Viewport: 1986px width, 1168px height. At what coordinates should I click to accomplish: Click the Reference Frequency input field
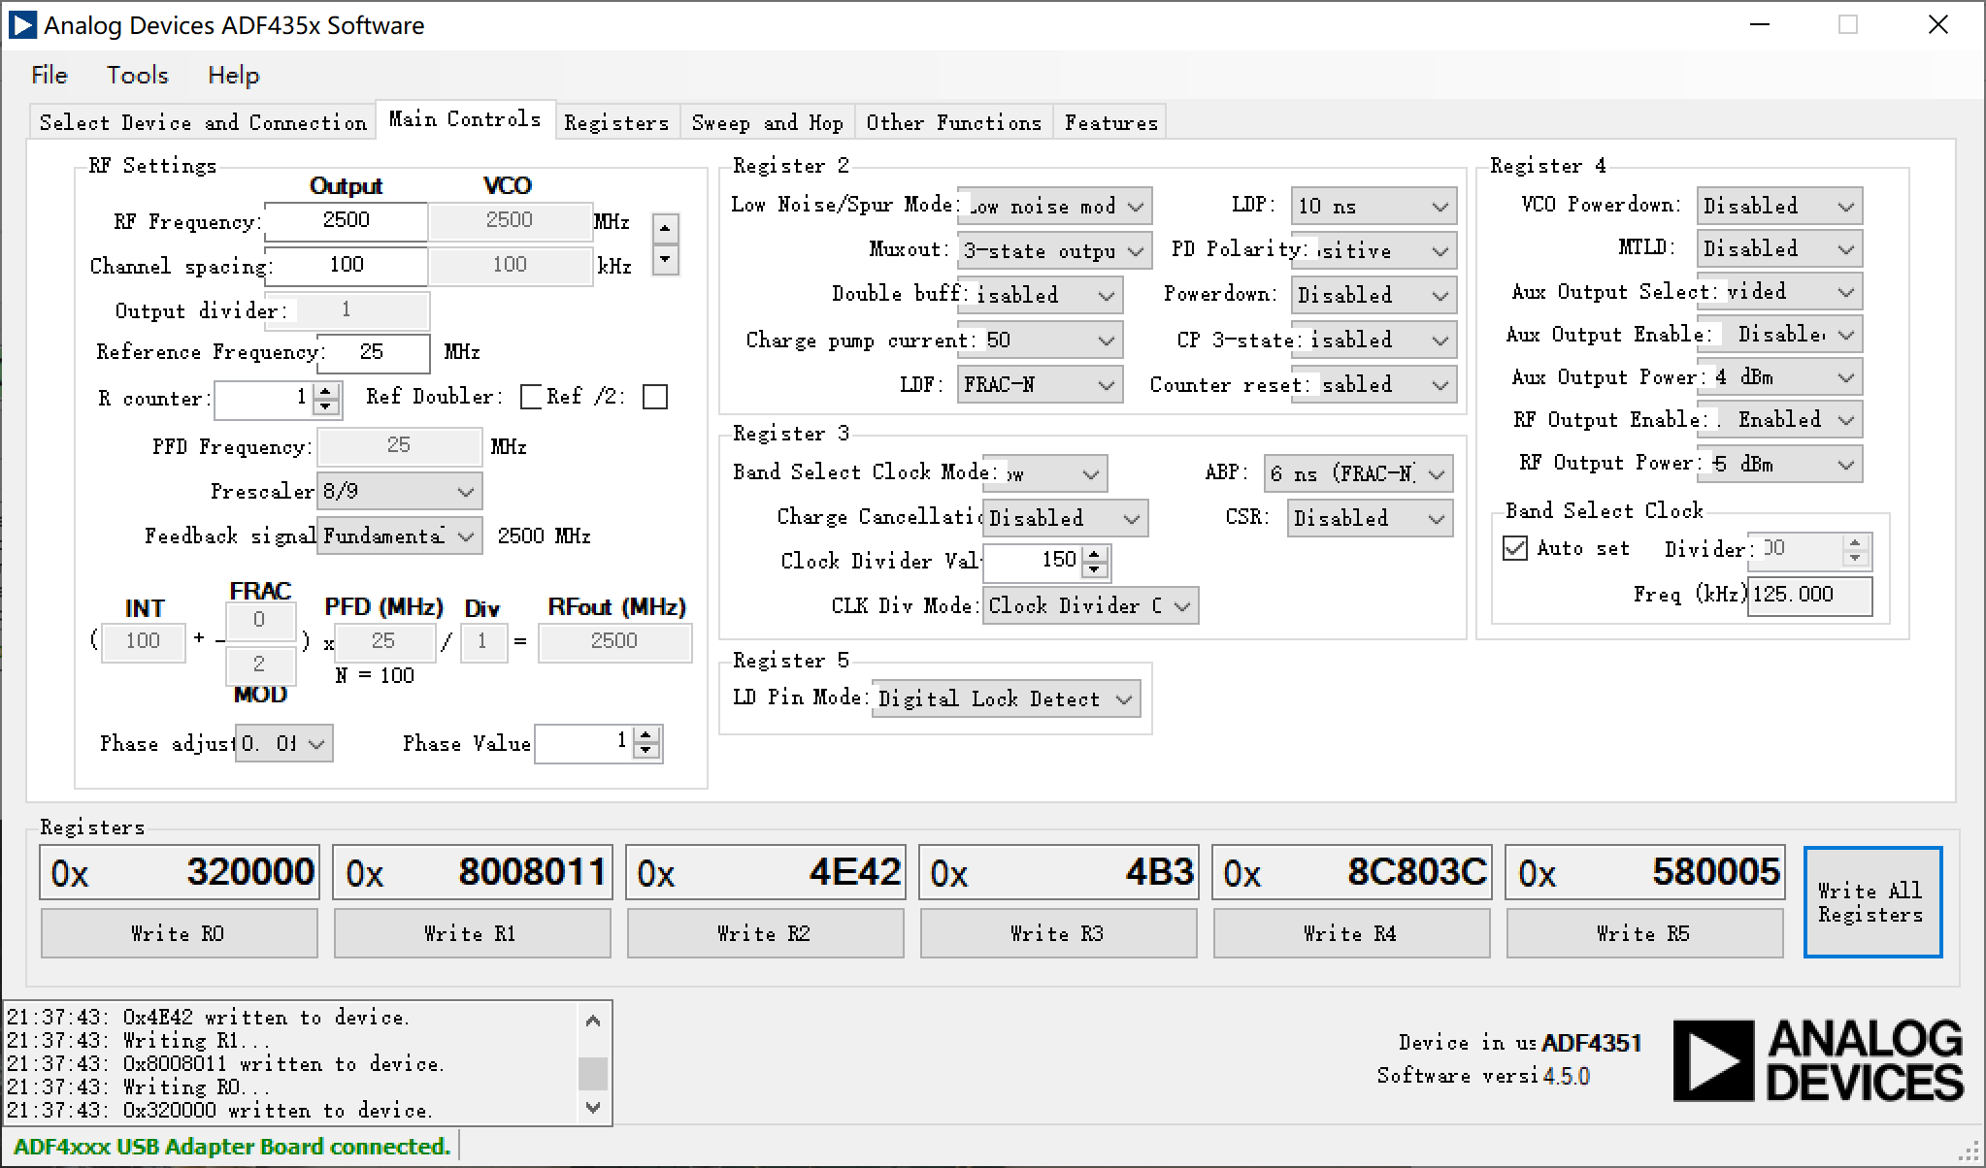(x=373, y=352)
